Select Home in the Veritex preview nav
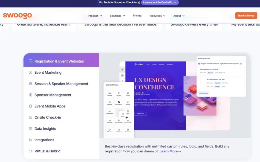The height and width of the screenshot is (162, 260). pyautogui.click(x=148, y=64)
